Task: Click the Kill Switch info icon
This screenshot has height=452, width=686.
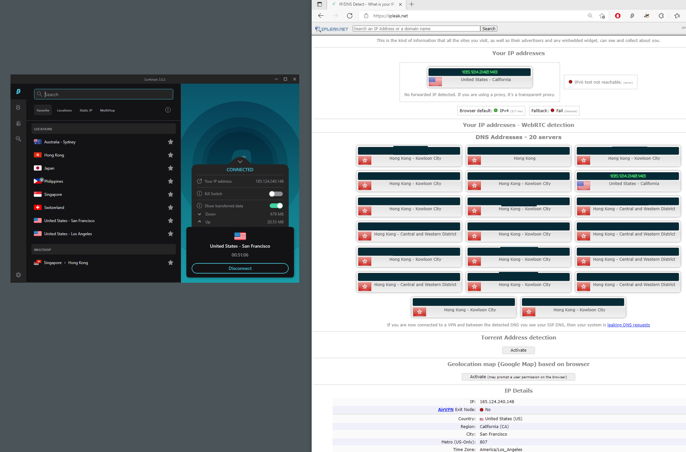Action: [199, 194]
